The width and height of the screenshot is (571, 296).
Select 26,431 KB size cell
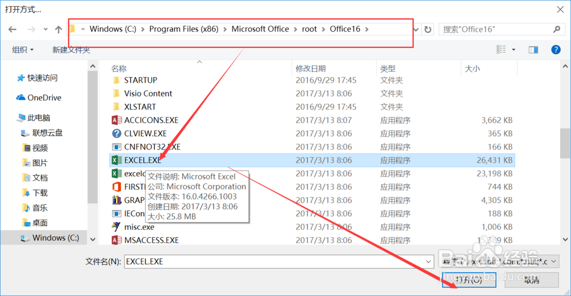pyautogui.click(x=494, y=160)
